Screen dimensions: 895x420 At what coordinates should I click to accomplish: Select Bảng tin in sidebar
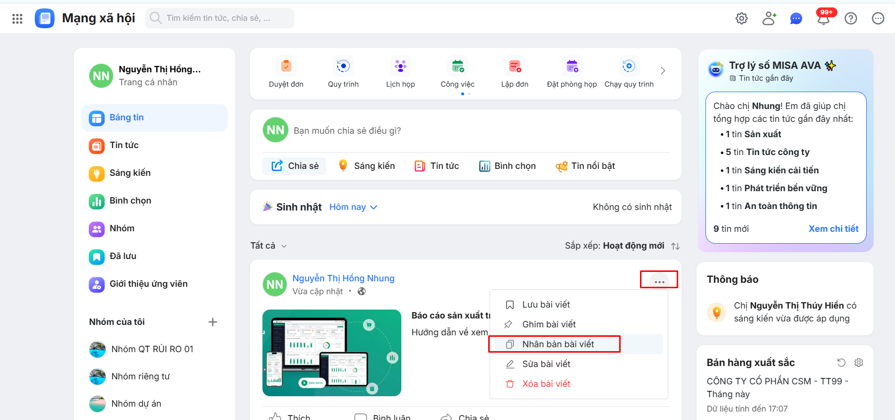pos(154,118)
